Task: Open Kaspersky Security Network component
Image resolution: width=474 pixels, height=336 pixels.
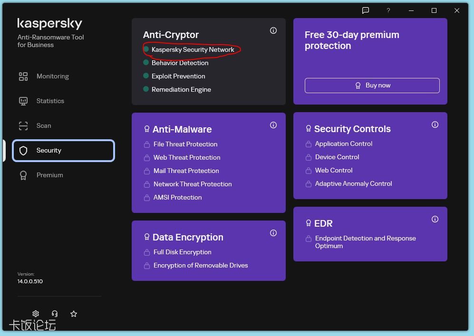Action: tap(193, 49)
